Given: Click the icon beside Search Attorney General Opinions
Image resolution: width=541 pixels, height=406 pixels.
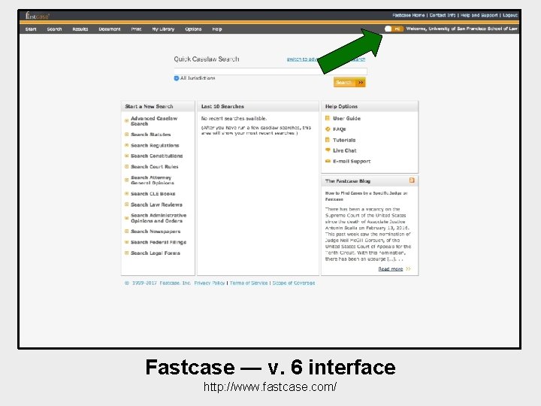Looking at the screenshot, I should [127, 180].
